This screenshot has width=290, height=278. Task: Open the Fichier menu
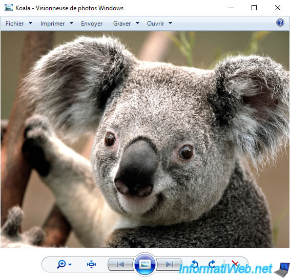click(15, 24)
